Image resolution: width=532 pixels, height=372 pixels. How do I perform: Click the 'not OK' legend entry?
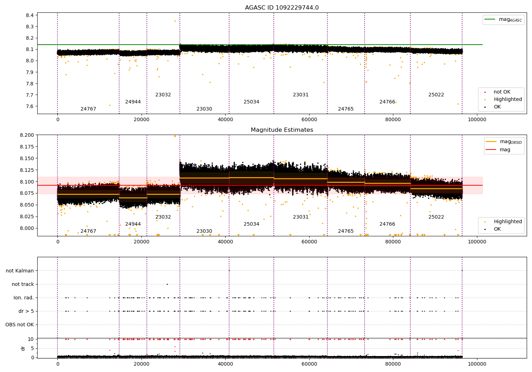tap(498, 92)
